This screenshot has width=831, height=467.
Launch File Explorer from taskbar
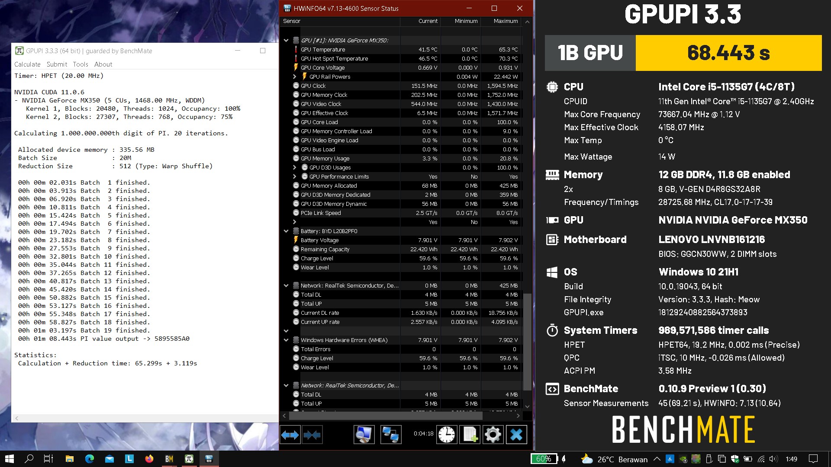pos(69,459)
